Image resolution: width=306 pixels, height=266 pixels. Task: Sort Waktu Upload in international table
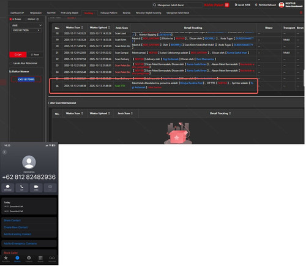[109, 113]
